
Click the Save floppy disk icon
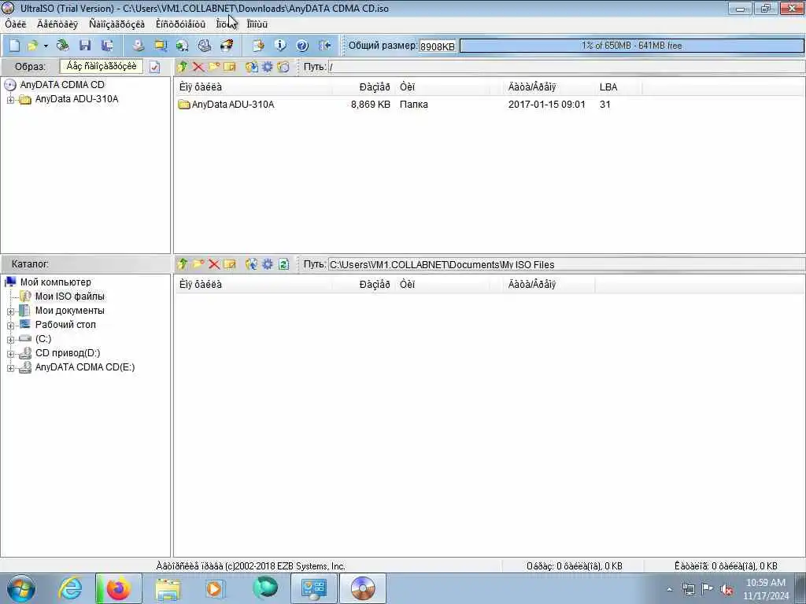[85, 46]
